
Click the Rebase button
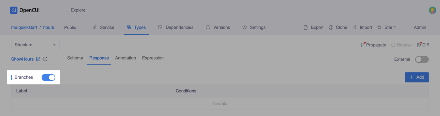tap(401, 45)
